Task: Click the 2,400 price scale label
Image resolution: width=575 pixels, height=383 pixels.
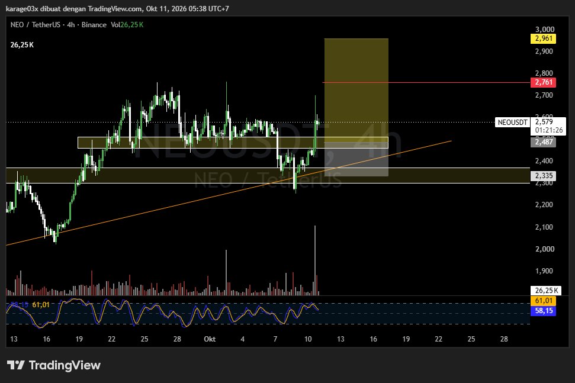Action: [x=544, y=161]
